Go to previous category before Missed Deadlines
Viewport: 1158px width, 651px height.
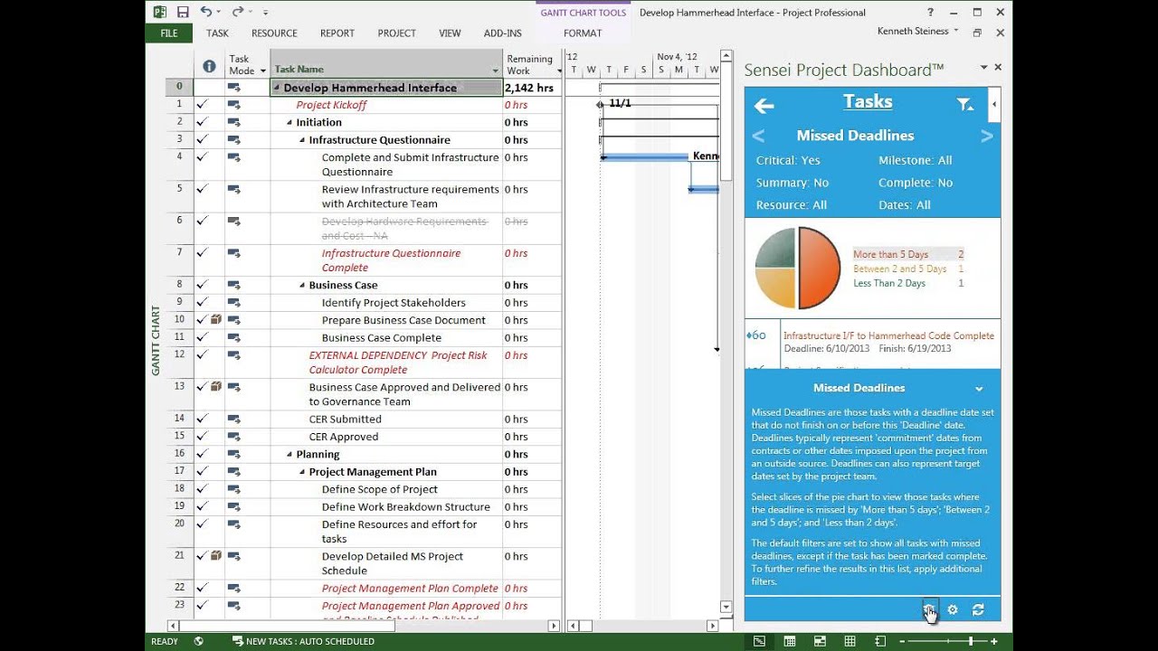[x=759, y=136]
